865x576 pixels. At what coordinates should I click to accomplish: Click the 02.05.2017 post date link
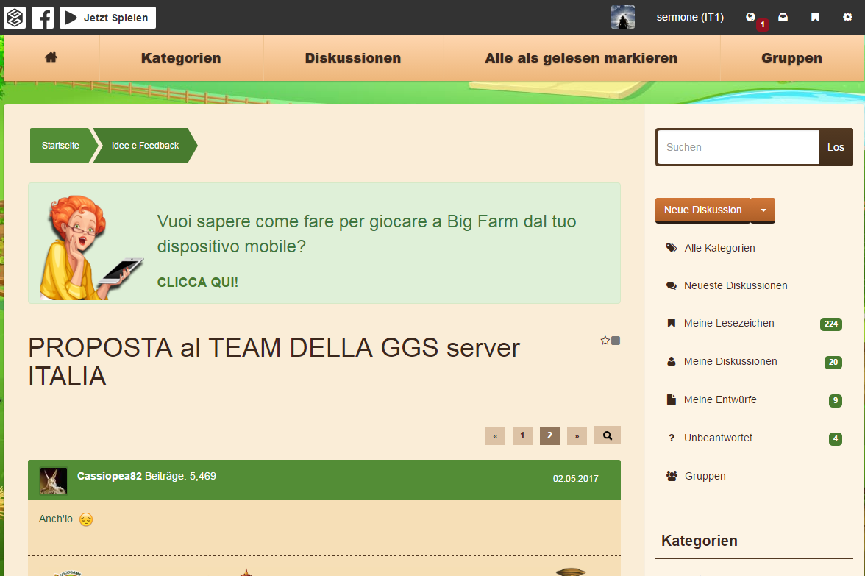coord(575,479)
